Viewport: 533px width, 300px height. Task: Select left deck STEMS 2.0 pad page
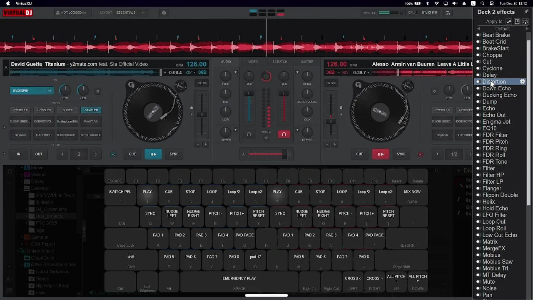(20, 110)
